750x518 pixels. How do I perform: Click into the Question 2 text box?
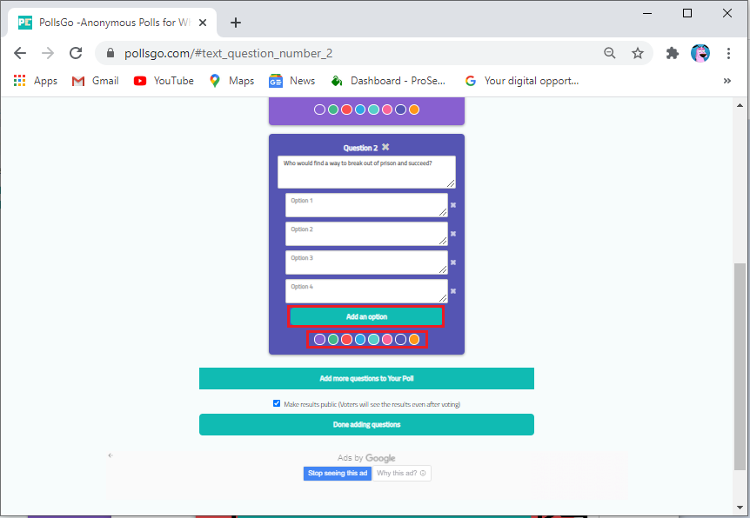pyautogui.click(x=366, y=172)
